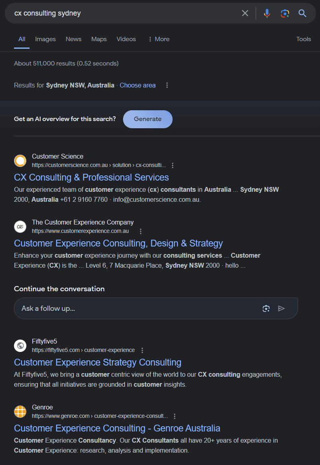Open Google Lens image search icon
The width and height of the screenshot is (320, 465).
coord(285,13)
